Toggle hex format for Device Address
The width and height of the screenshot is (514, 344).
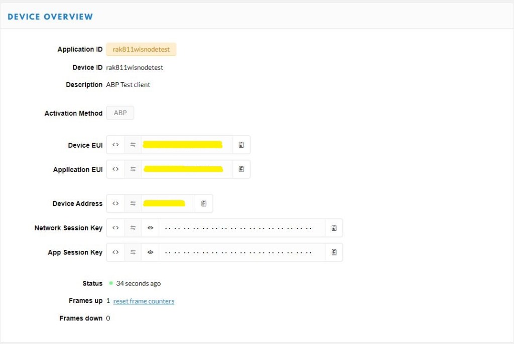(x=115, y=203)
